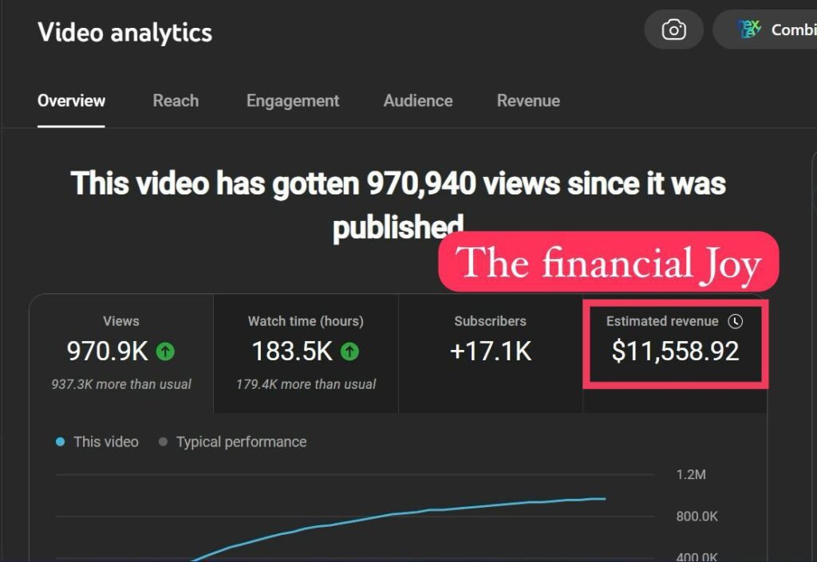Choose the Subscribers +17.1K card
Viewport: 817px width, 562px height.
point(490,351)
